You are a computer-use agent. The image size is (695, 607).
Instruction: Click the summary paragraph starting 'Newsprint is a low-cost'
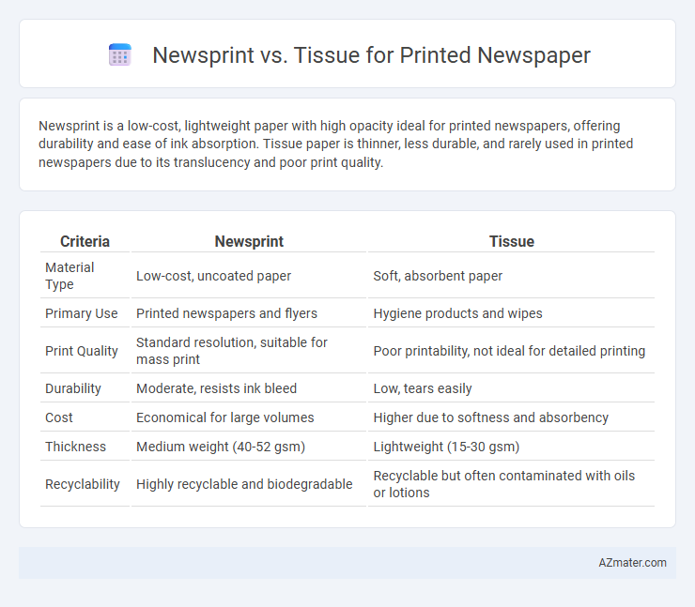[x=335, y=144]
